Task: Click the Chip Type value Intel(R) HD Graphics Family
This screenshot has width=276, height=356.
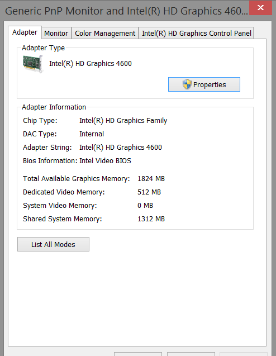Action: tap(123, 121)
